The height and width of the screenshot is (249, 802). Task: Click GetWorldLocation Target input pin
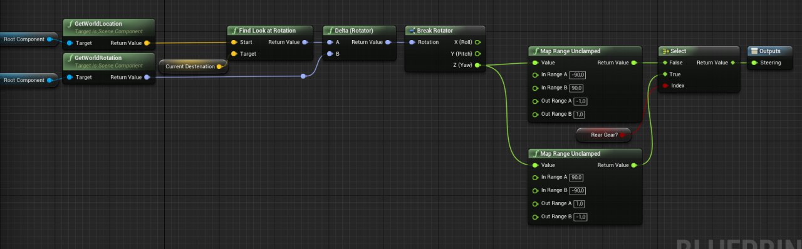[x=70, y=43]
